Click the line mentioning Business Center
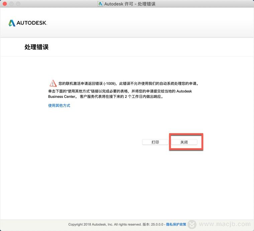This screenshot has height=231, width=254. [x=106, y=96]
